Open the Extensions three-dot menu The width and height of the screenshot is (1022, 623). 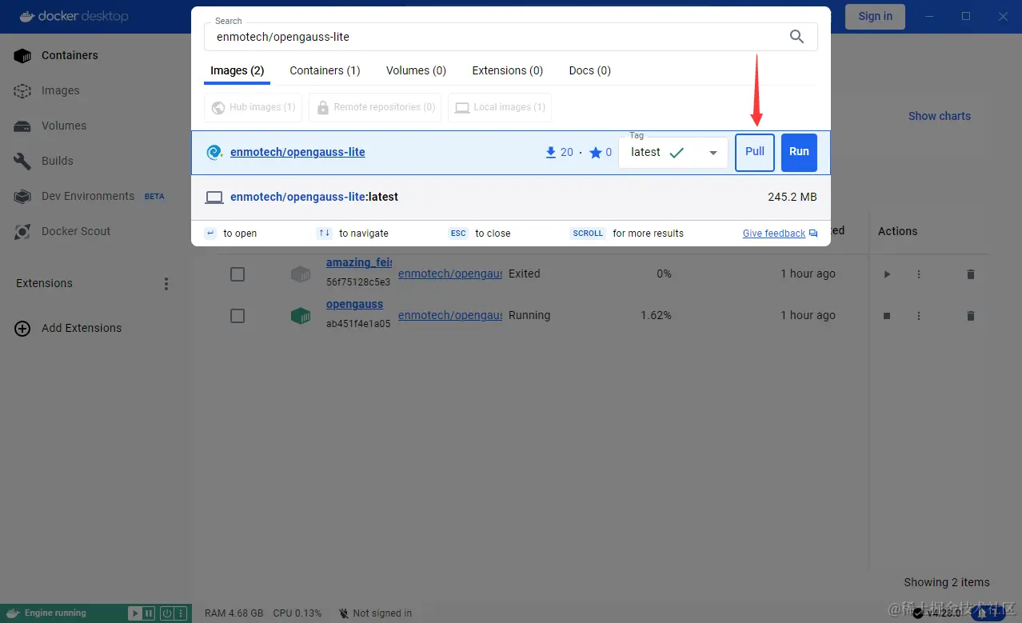click(x=166, y=284)
